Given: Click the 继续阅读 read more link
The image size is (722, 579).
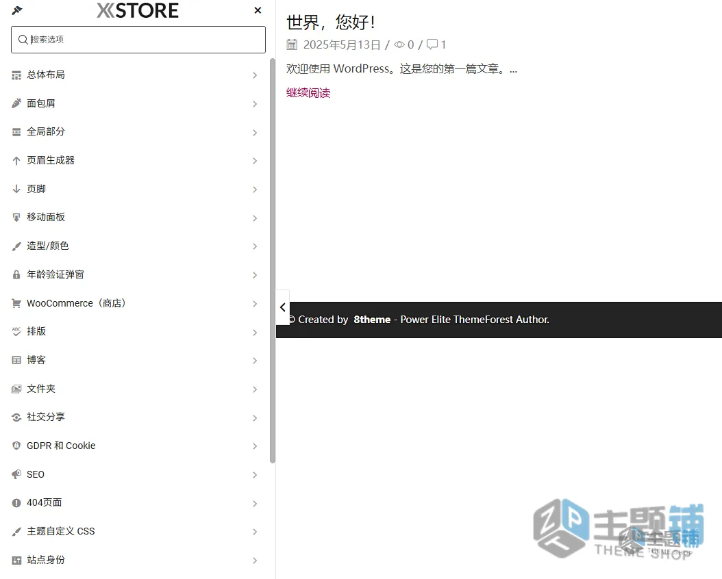Looking at the screenshot, I should click(x=308, y=93).
